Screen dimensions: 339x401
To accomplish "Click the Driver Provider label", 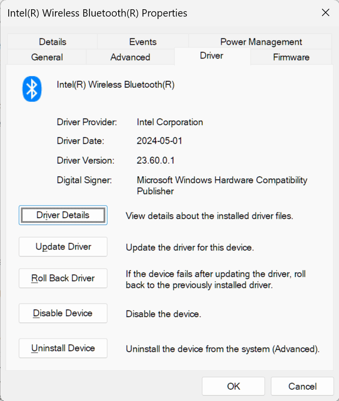I will click(87, 122).
